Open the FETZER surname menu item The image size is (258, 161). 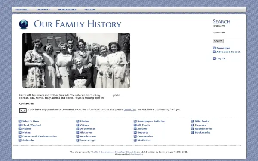[90, 9]
